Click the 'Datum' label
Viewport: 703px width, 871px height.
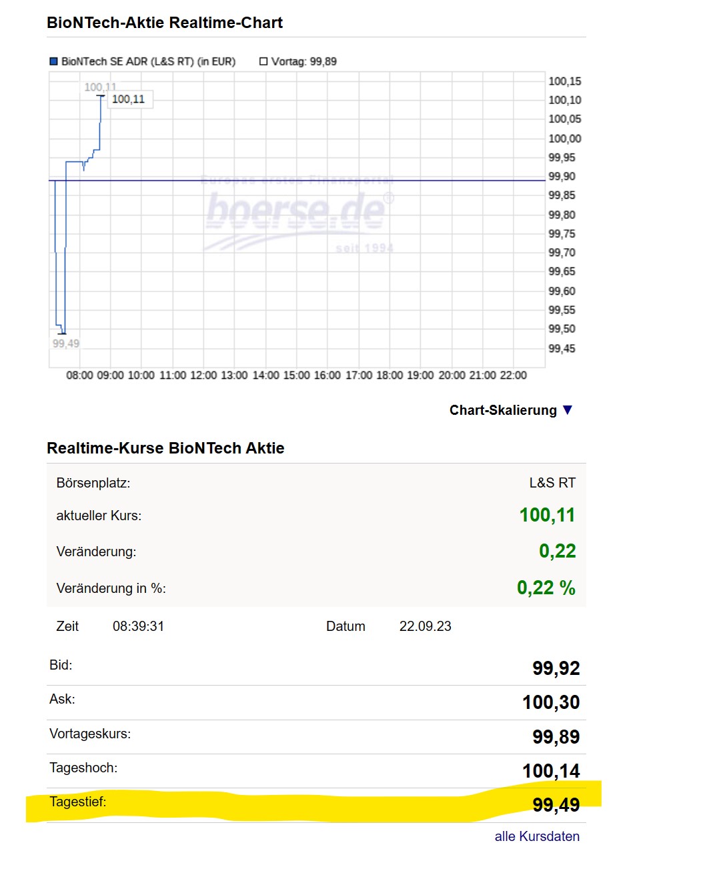345,626
